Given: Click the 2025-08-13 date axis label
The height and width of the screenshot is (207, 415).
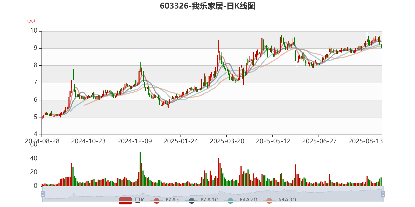Looking at the screenshot, I should (x=365, y=141).
